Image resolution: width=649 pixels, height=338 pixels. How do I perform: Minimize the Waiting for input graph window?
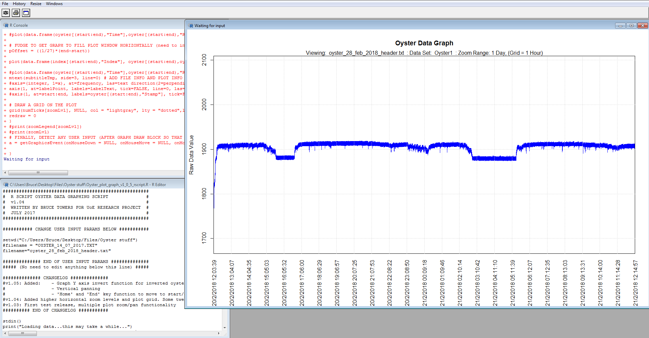click(620, 26)
